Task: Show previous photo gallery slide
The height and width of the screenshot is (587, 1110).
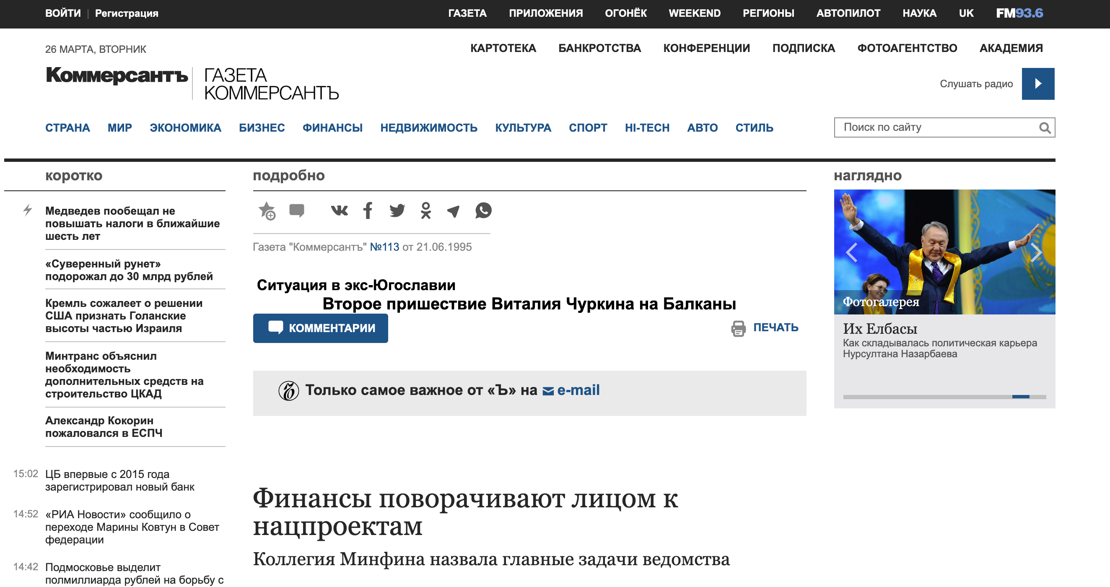Action: pos(851,252)
